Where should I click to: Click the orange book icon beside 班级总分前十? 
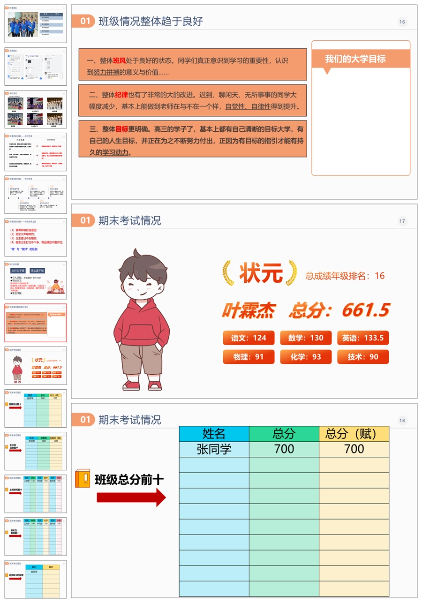click(83, 479)
